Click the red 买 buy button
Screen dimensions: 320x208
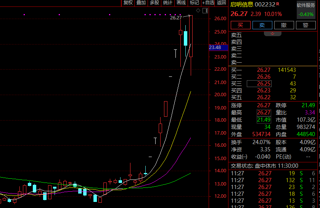pyautogui.click(x=240, y=25)
